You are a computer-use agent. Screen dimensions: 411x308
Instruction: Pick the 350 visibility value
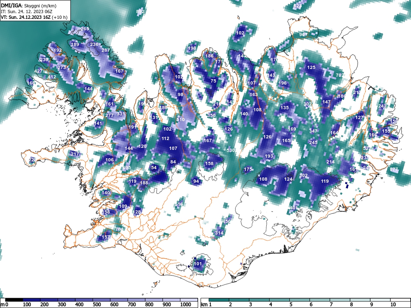click(212, 115)
